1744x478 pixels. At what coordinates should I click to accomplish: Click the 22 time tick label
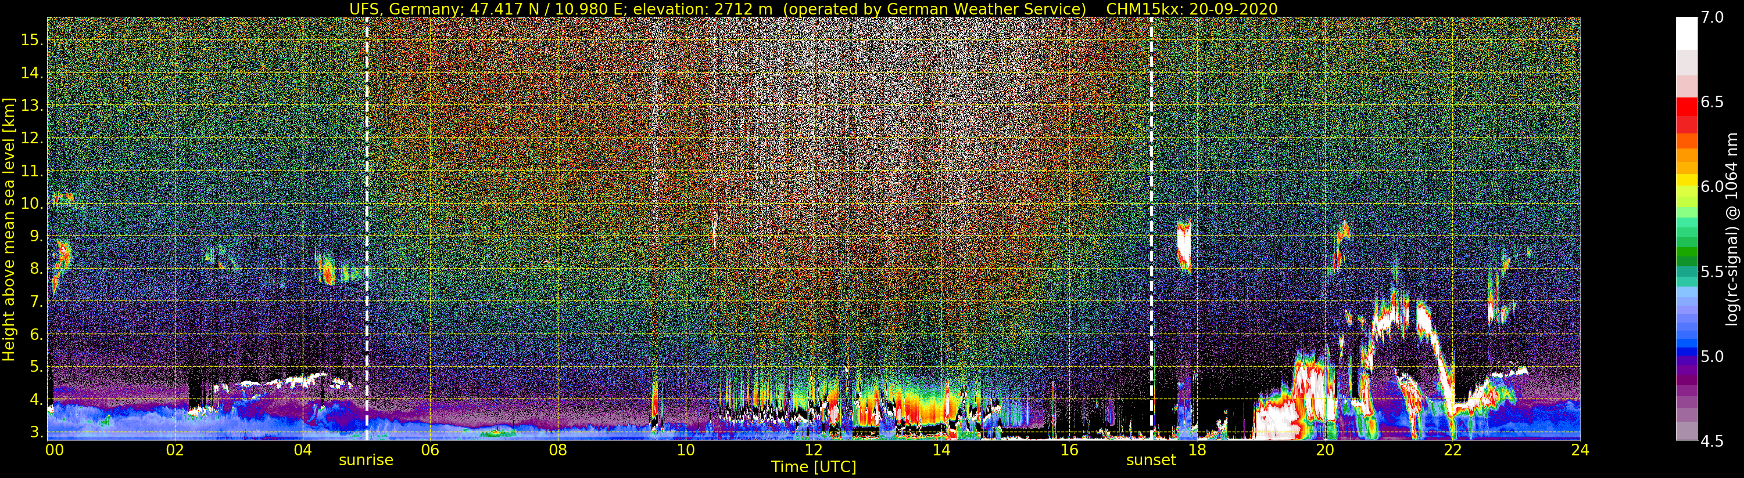click(x=1452, y=450)
